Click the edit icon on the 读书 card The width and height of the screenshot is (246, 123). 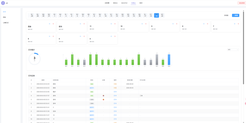(81, 24)
